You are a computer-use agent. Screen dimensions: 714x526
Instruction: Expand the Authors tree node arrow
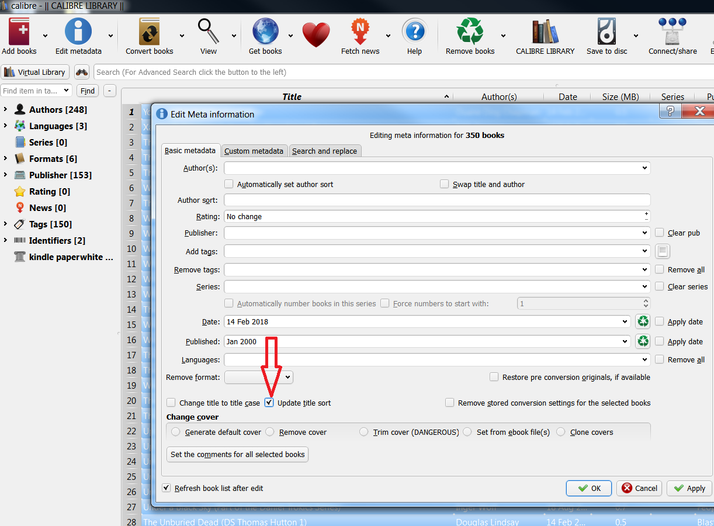(x=5, y=109)
